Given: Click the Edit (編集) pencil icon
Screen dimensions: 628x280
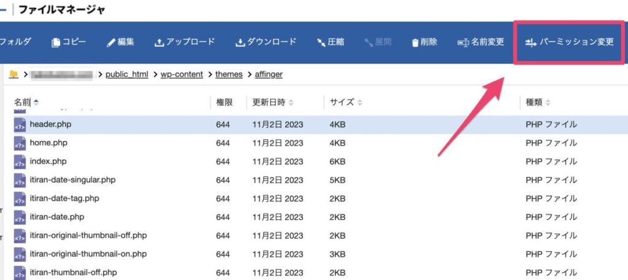Looking at the screenshot, I should pyautogui.click(x=111, y=42).
